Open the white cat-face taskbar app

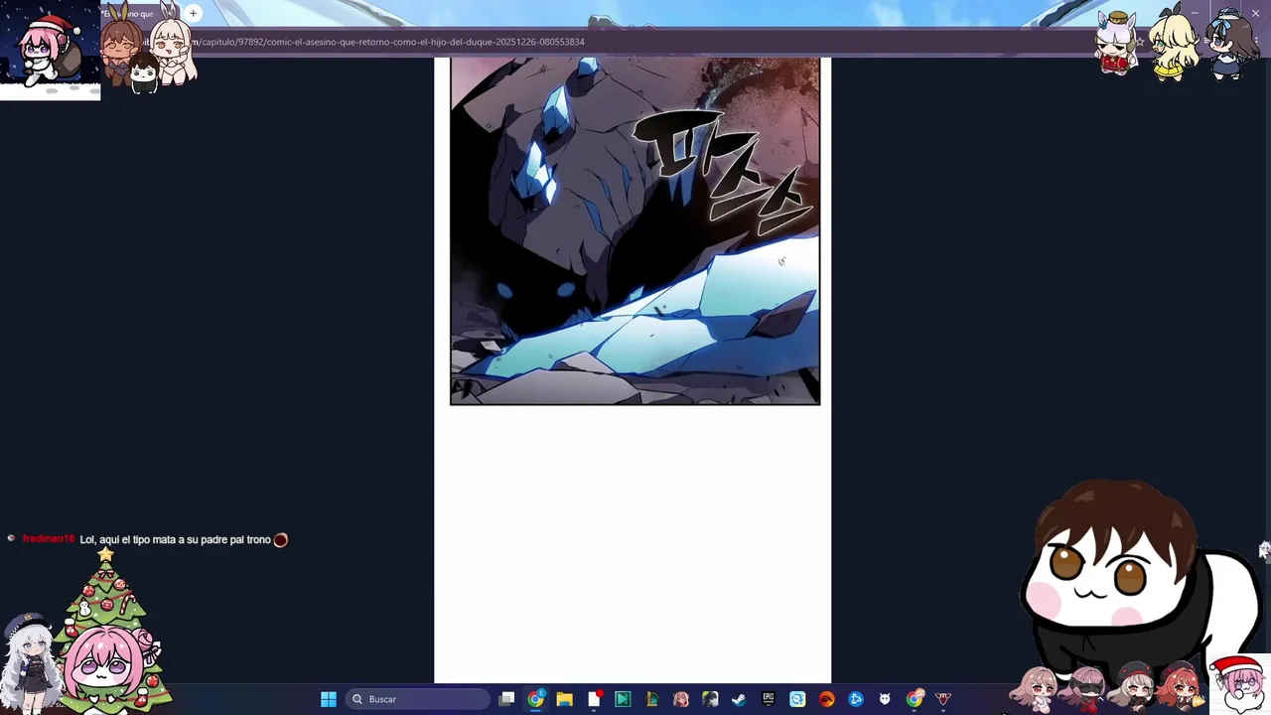[x=885, y=699]
